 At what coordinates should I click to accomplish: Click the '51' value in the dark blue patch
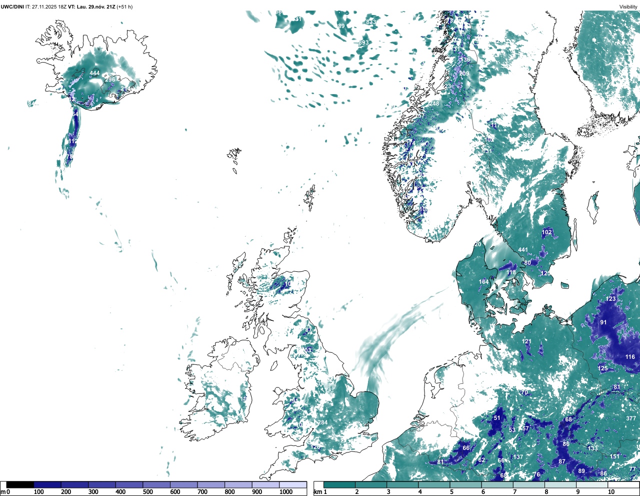pos(497,418)
